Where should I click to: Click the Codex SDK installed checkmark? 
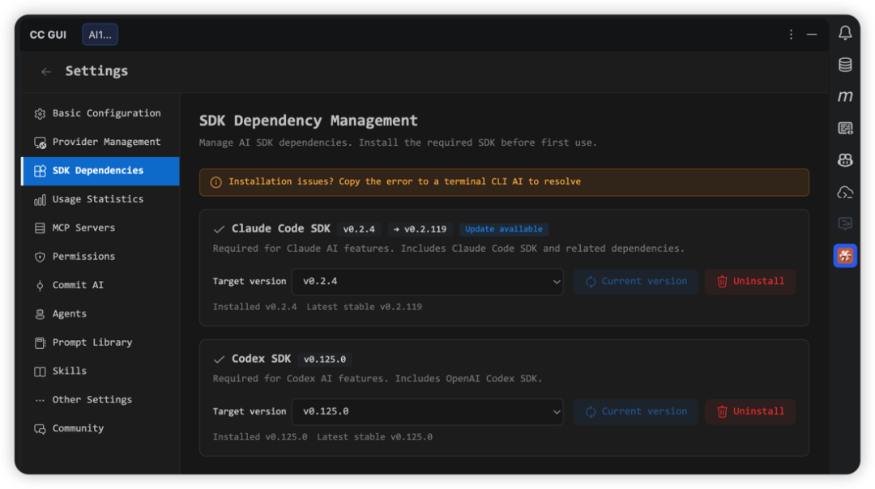click(x=219, y=359)
